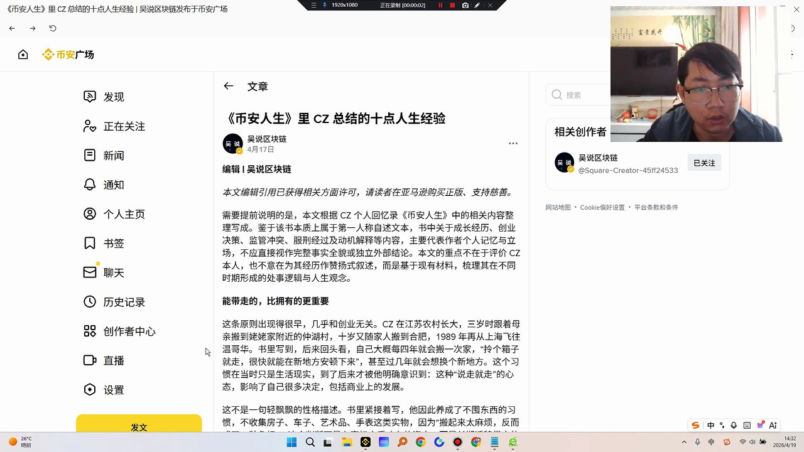Pause the screen recording
The height and width of the screenshot is (452, 804).
coord(440,5)
